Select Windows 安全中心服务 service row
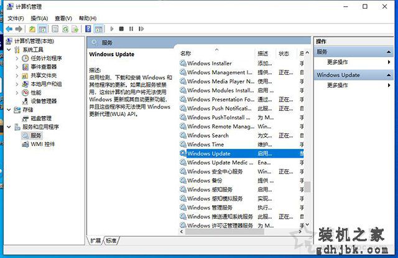This screenshot has height=258, width=398. (x=242, y=171)
